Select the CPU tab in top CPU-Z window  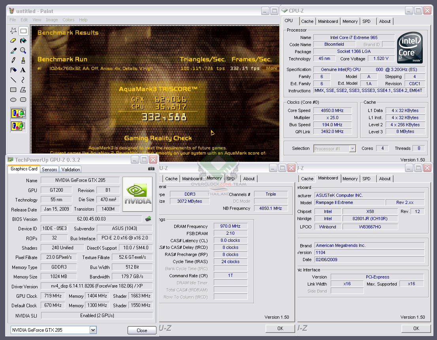289,21
